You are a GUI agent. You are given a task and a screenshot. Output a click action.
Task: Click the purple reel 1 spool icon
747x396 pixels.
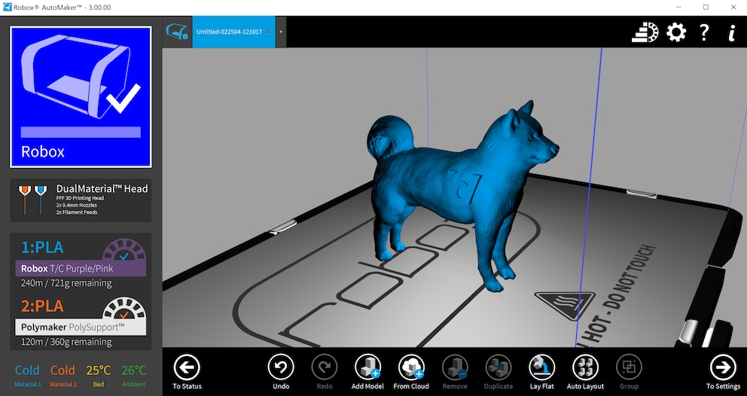(123, 250)
